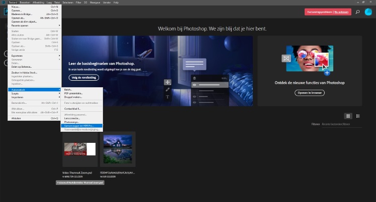Open the Bewerken menu
This screenshot has height=202, width=376.
(x=25, y=3)
